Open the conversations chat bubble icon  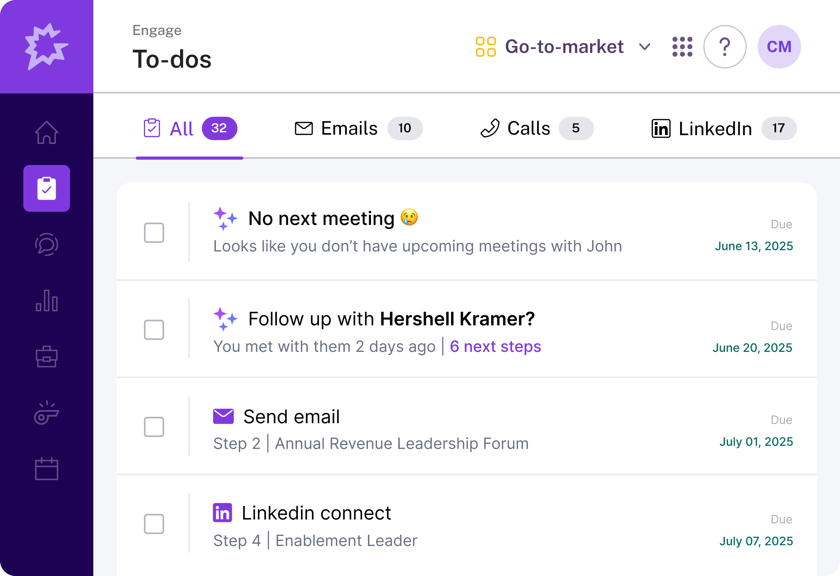[x=47, y=244]
